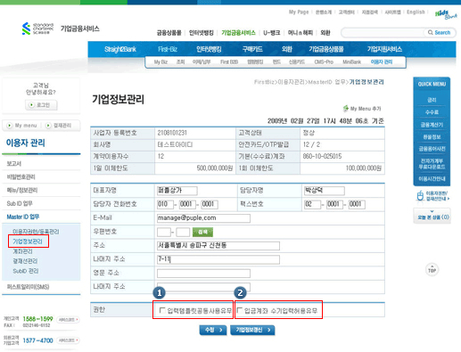461x352 pixels.
Task: Open the First-Biz tab
Action: 168,49
